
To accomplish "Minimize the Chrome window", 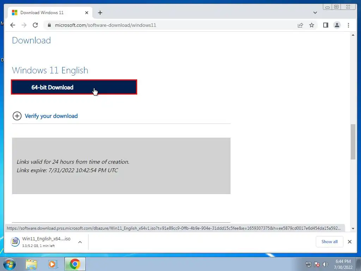I will point(328,7).
